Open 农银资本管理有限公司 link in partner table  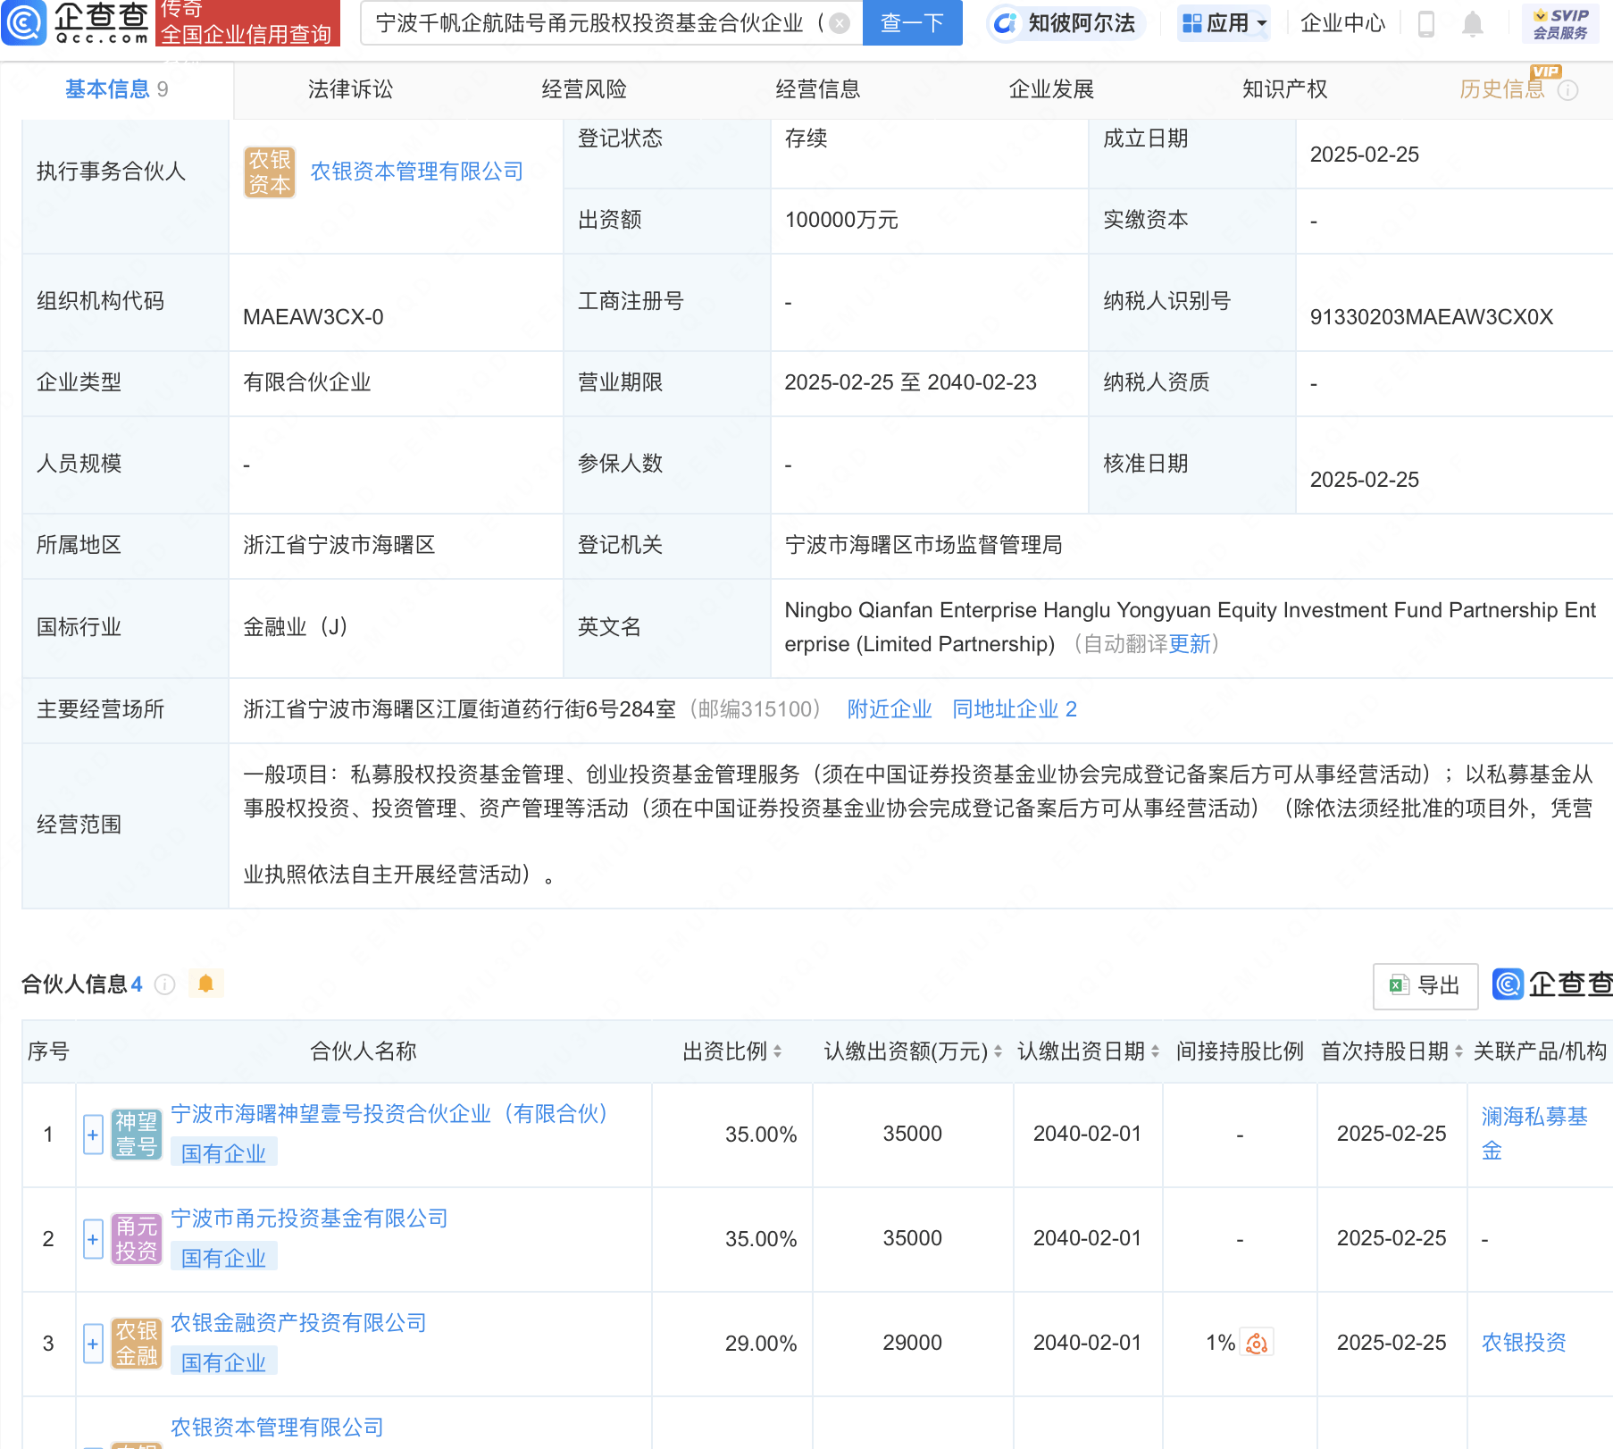click(x=277, y=1428)
